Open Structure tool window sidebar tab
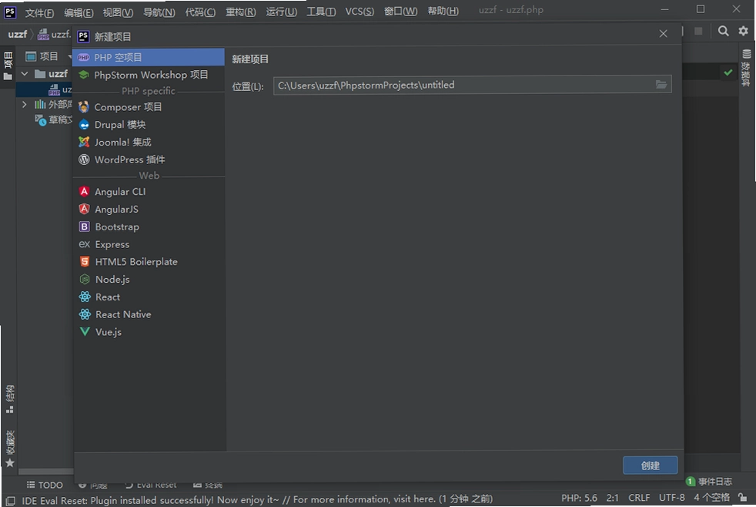 tap(10, 399)
